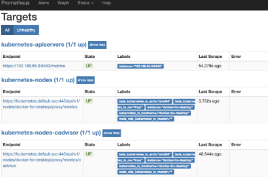This screenshot has height=179, width=268.
Task: Select kubernetes_io_hostname label in cadvisor row
Action: (x=154, y=166)
